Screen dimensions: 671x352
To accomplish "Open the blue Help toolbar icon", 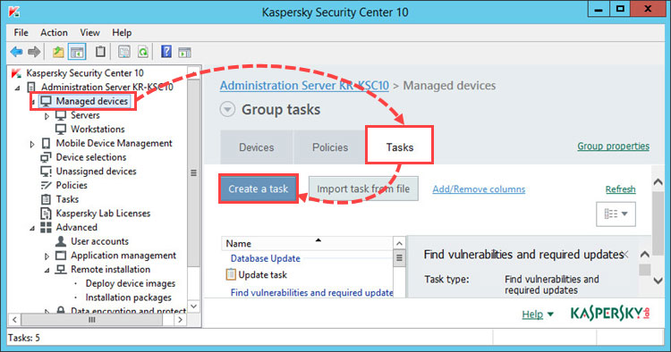I will point(166,52).
